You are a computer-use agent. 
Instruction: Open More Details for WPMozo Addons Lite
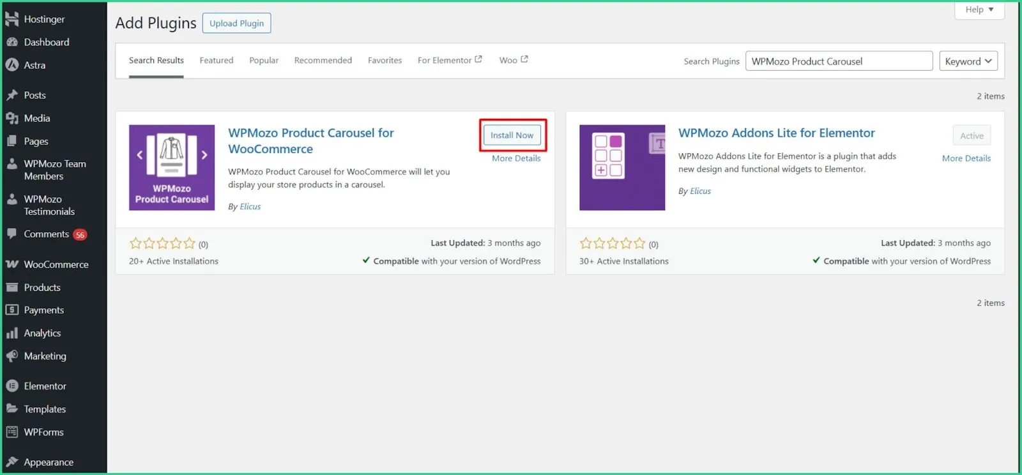click(966, 158)
